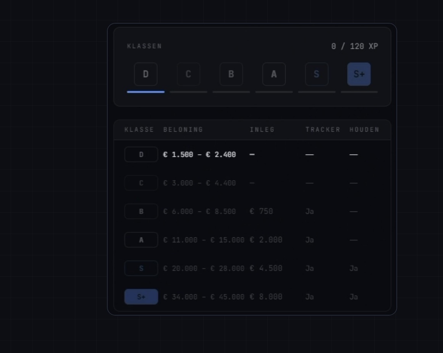The height and width of the screenshot is (353, 443).
Task: Click the progress bar under C tile
Action: (x=188, y=92)
